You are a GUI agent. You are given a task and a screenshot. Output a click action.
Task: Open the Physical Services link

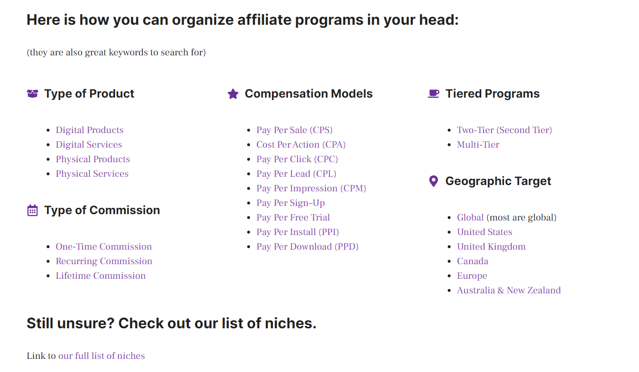tap(92, 174)
